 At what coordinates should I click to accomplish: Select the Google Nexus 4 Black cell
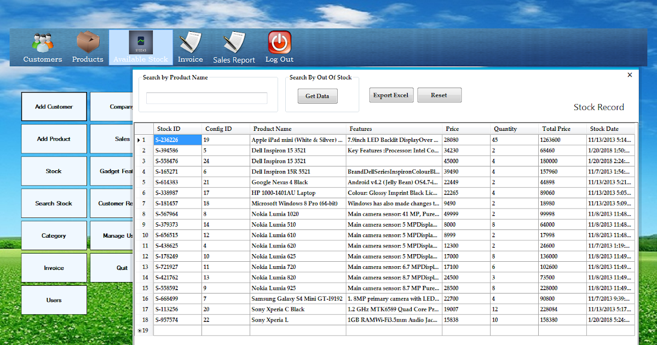tap(298, 182)
